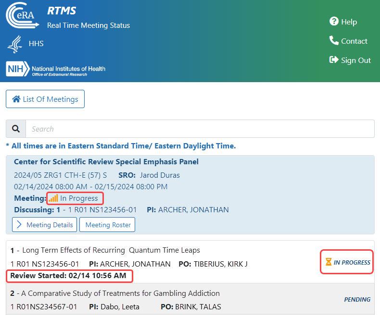Screen dimensions: 380x317
Task: Select 'Long Term Effects of Recurring Quantum Time Leaps'
Action: click(111, 250)
